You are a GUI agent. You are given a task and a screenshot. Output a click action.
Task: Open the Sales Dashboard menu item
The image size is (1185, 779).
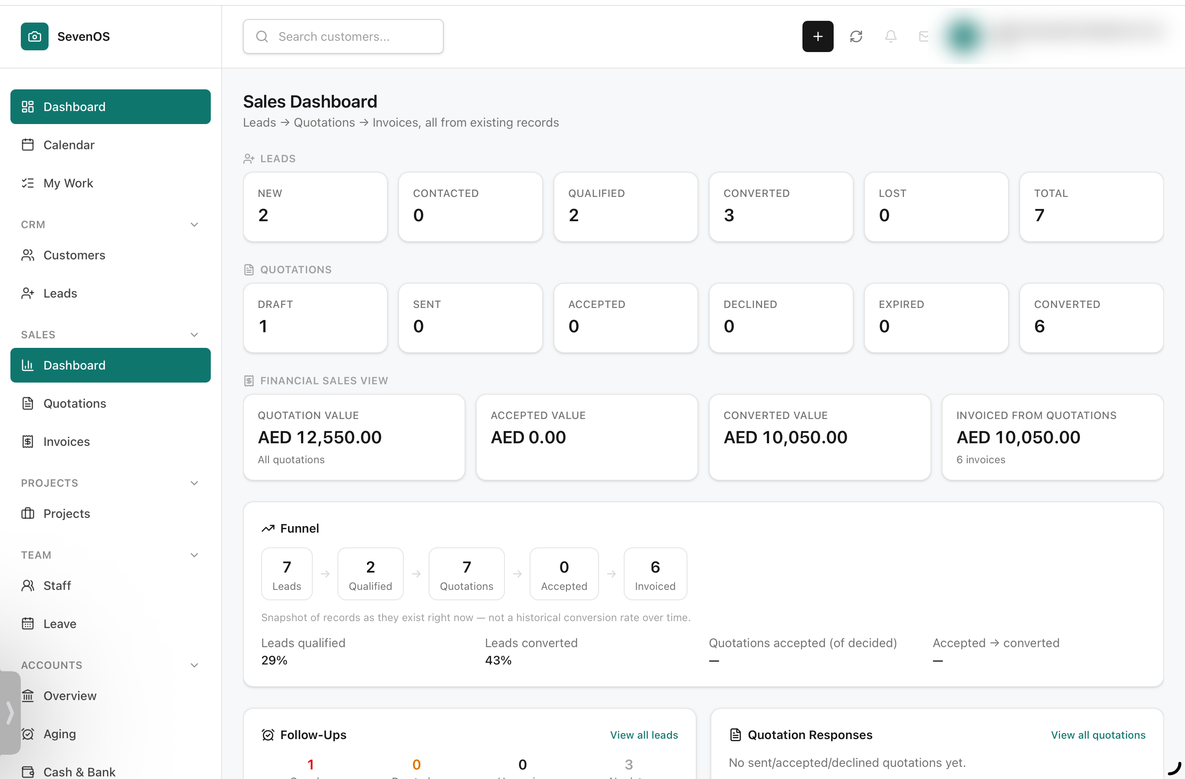111,365
